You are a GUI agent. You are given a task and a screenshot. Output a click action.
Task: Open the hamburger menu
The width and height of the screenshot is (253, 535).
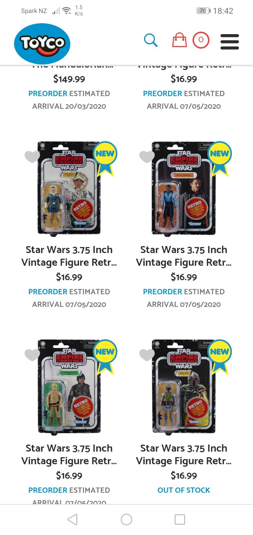(230, 42)
